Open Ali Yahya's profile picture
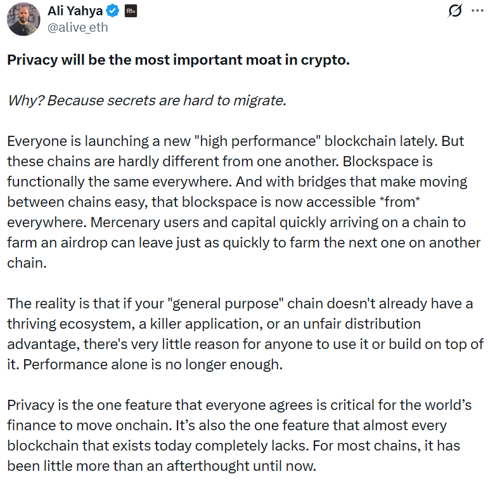The width and height of the screenshot is (488, 481). pyautogui.click(x=23, y=19)
